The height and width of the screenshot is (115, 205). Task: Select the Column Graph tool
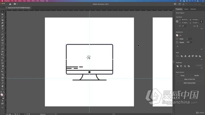click(x=3, y=78)
